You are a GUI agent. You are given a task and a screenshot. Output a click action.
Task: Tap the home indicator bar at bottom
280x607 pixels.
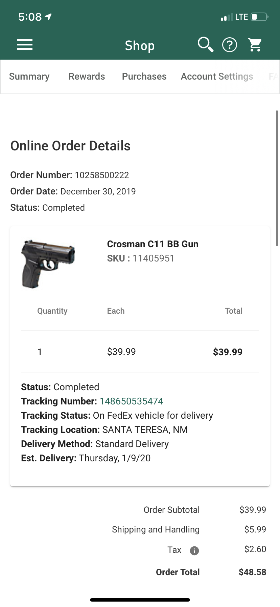click(x=140, y=600)
